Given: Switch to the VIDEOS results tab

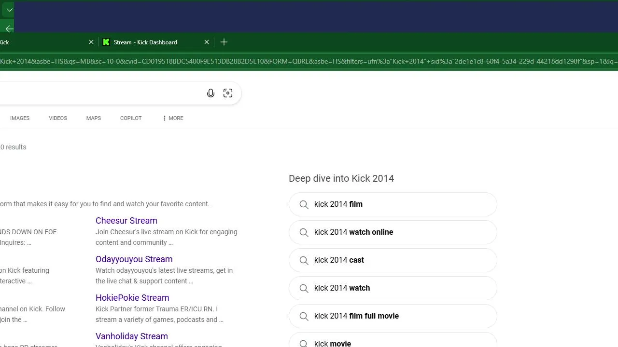Looking at the screenshot, I should coord(58,118).
